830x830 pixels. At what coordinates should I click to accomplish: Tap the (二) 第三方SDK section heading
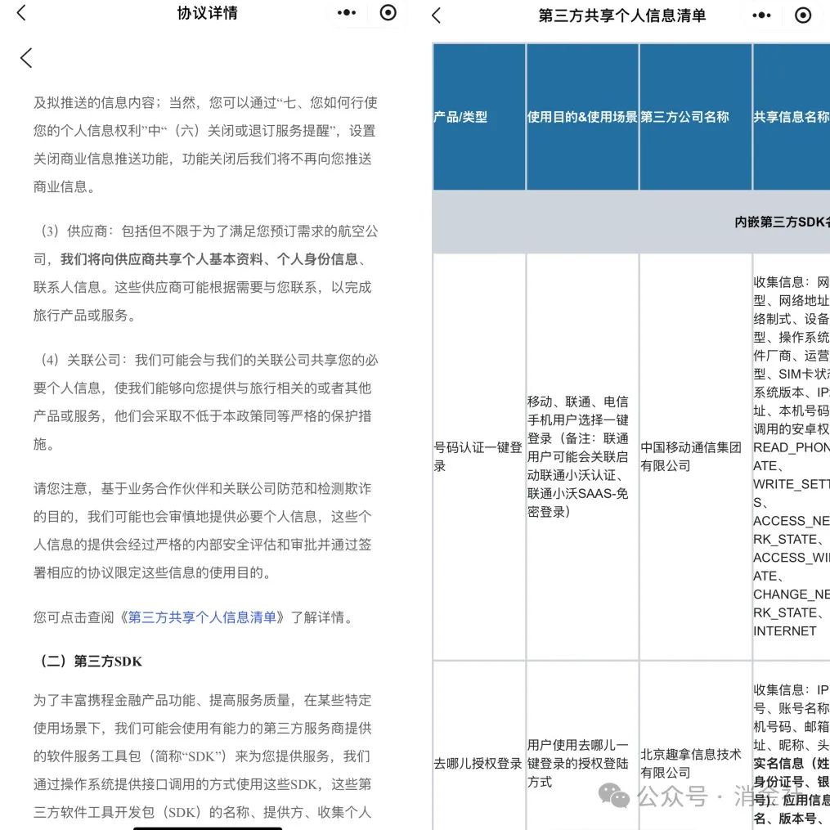point(91,662)
